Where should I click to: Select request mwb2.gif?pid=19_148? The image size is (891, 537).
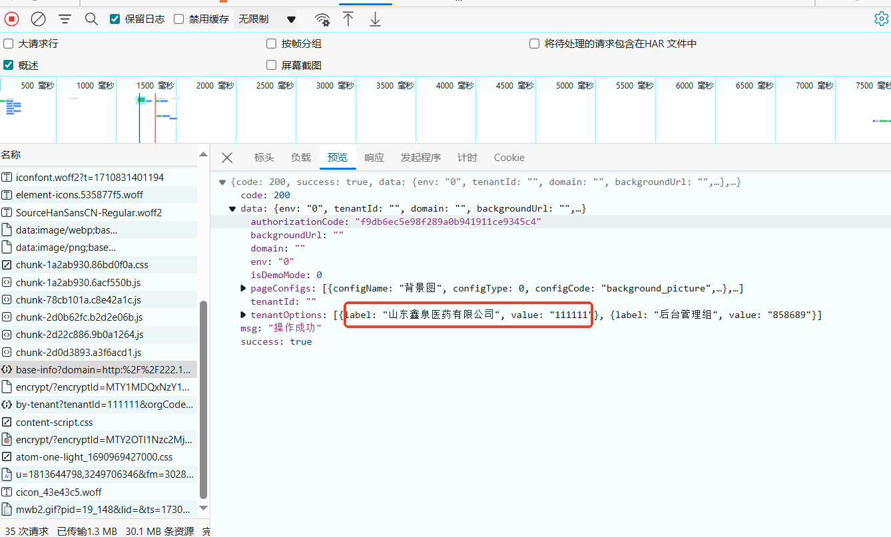(x=99, y=509)
